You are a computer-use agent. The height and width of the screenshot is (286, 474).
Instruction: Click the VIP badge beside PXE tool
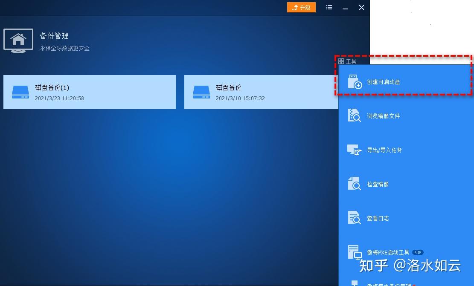point(418,252)
